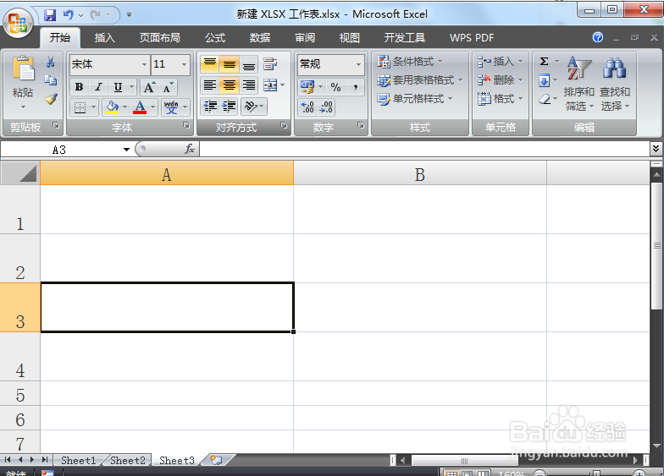Apply accounting currency number format
664x476 pixels.
tap(307, 87)
